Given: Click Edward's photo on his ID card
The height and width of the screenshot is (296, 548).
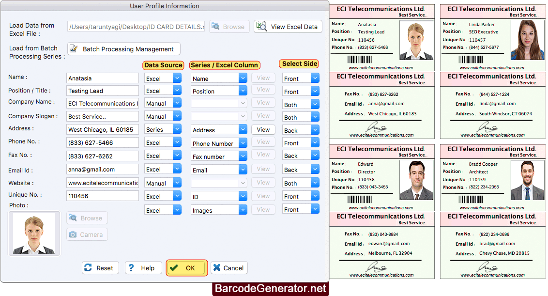Looking at the screenshot, I should pos(416,180).
